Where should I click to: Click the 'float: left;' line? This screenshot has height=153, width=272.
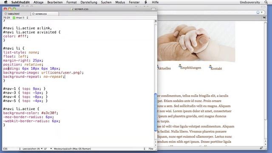click(x=16, y=57)
